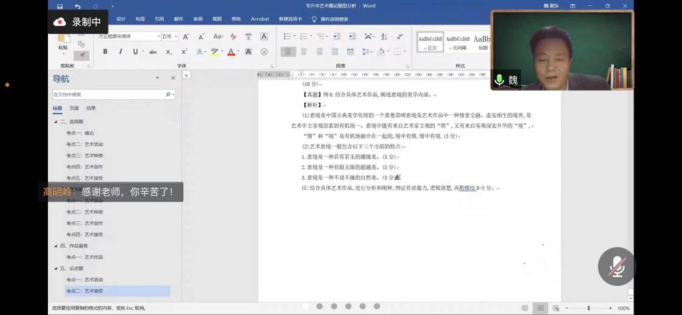Toggle underline formatting

coord(135,52)
